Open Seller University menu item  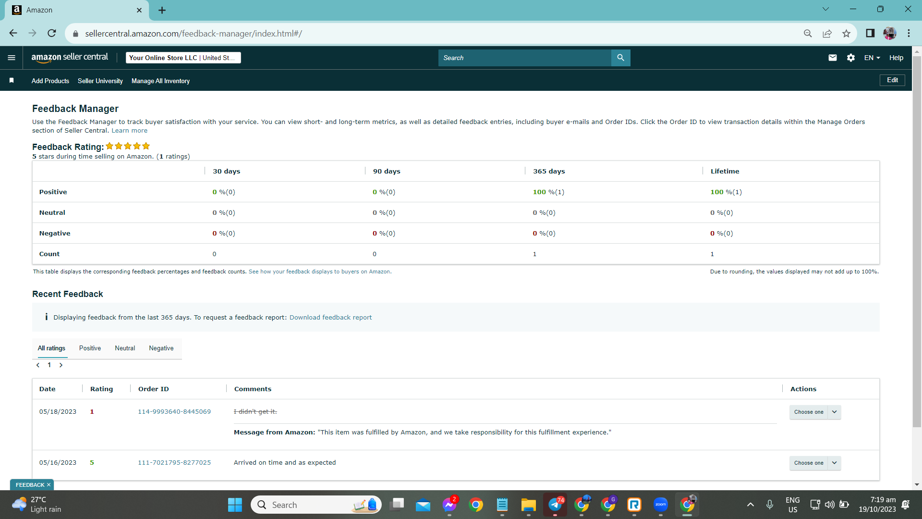coord(100,81)
